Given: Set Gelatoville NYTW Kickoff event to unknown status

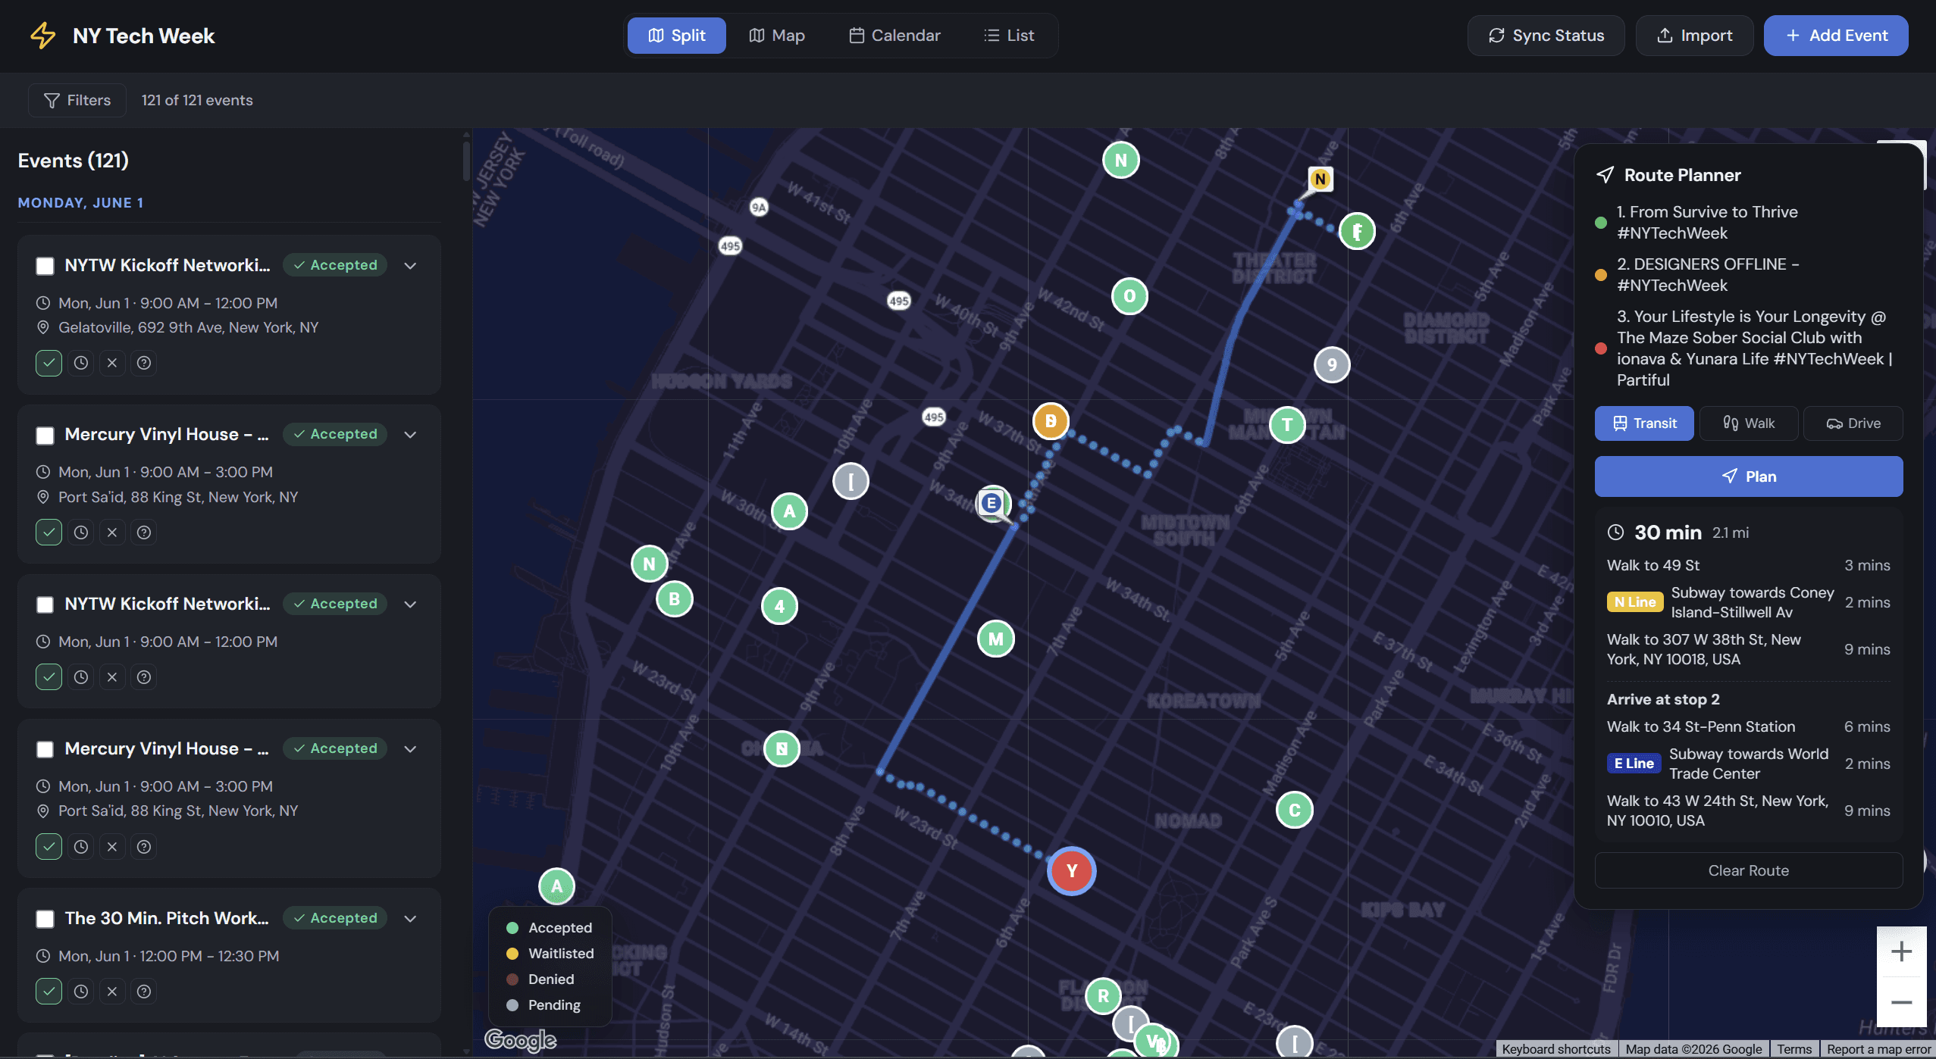Looking at the screenshot, I should [x=144, y=363].
